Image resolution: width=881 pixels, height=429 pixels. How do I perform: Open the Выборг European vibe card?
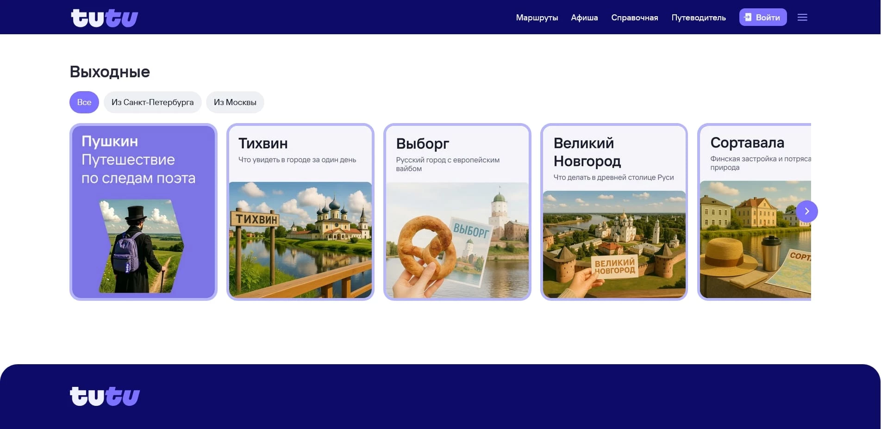[x=457, y=211]
